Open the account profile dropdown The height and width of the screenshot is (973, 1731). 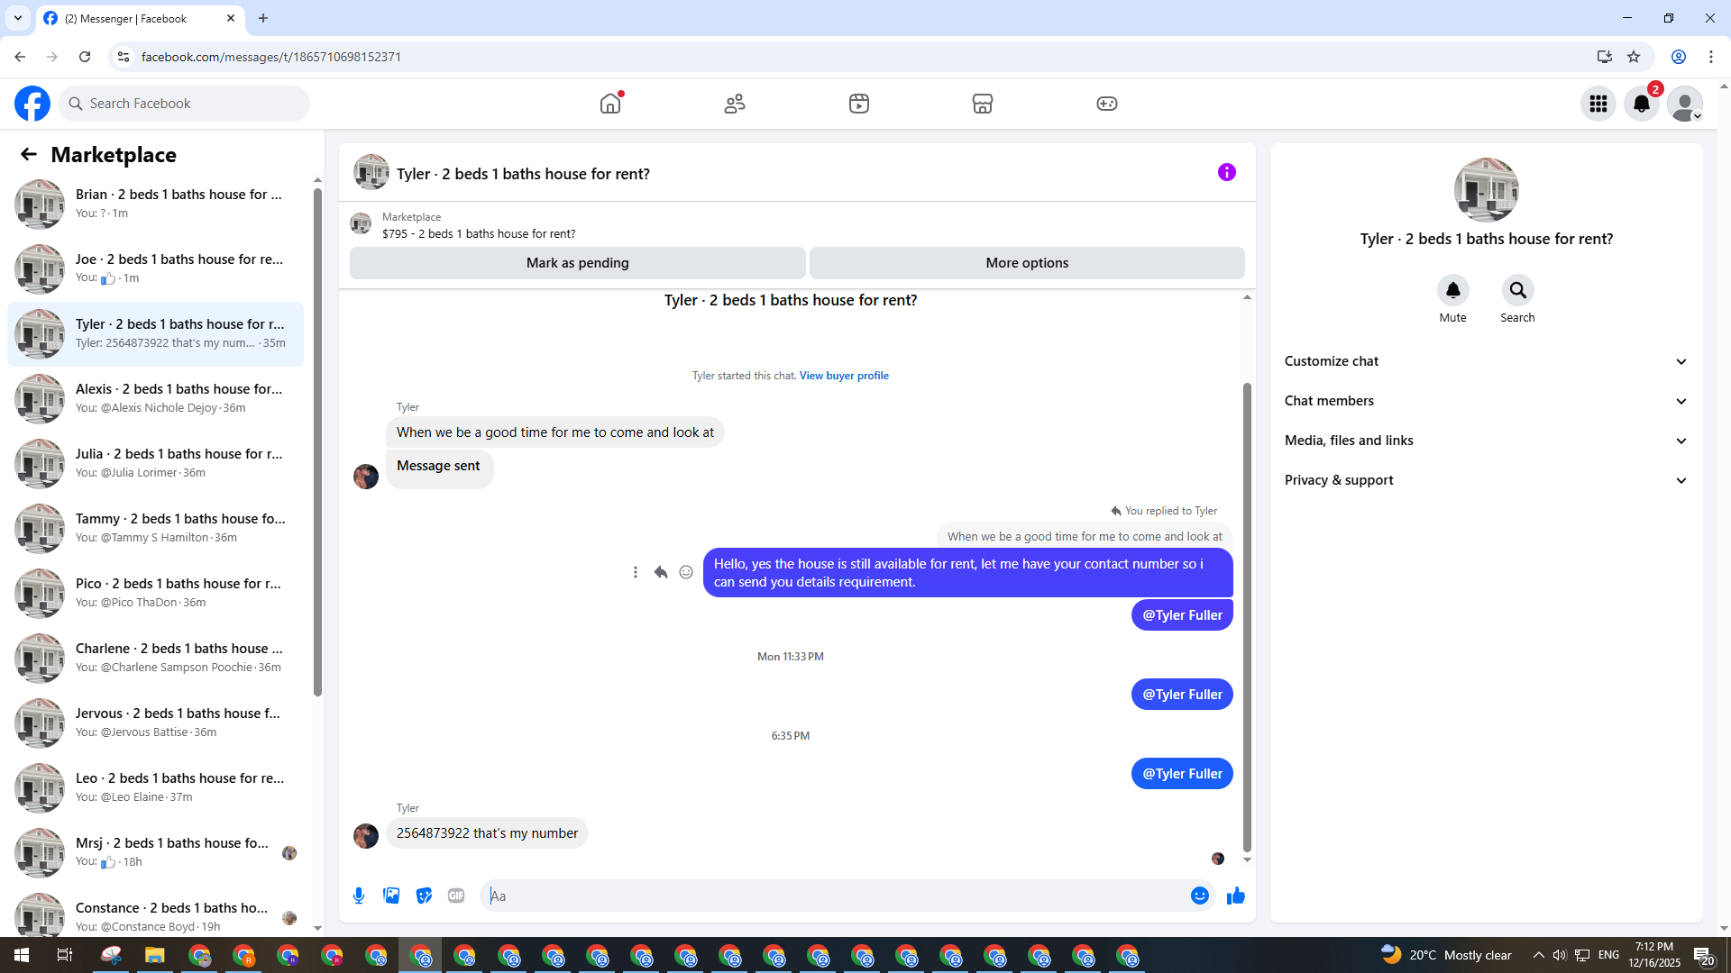(x=1685, y=104)
